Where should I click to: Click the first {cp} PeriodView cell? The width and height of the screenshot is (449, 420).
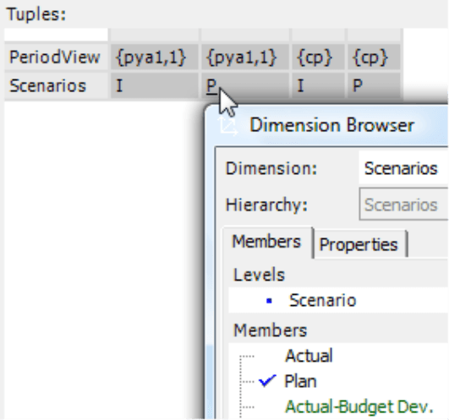coord(318,57)
